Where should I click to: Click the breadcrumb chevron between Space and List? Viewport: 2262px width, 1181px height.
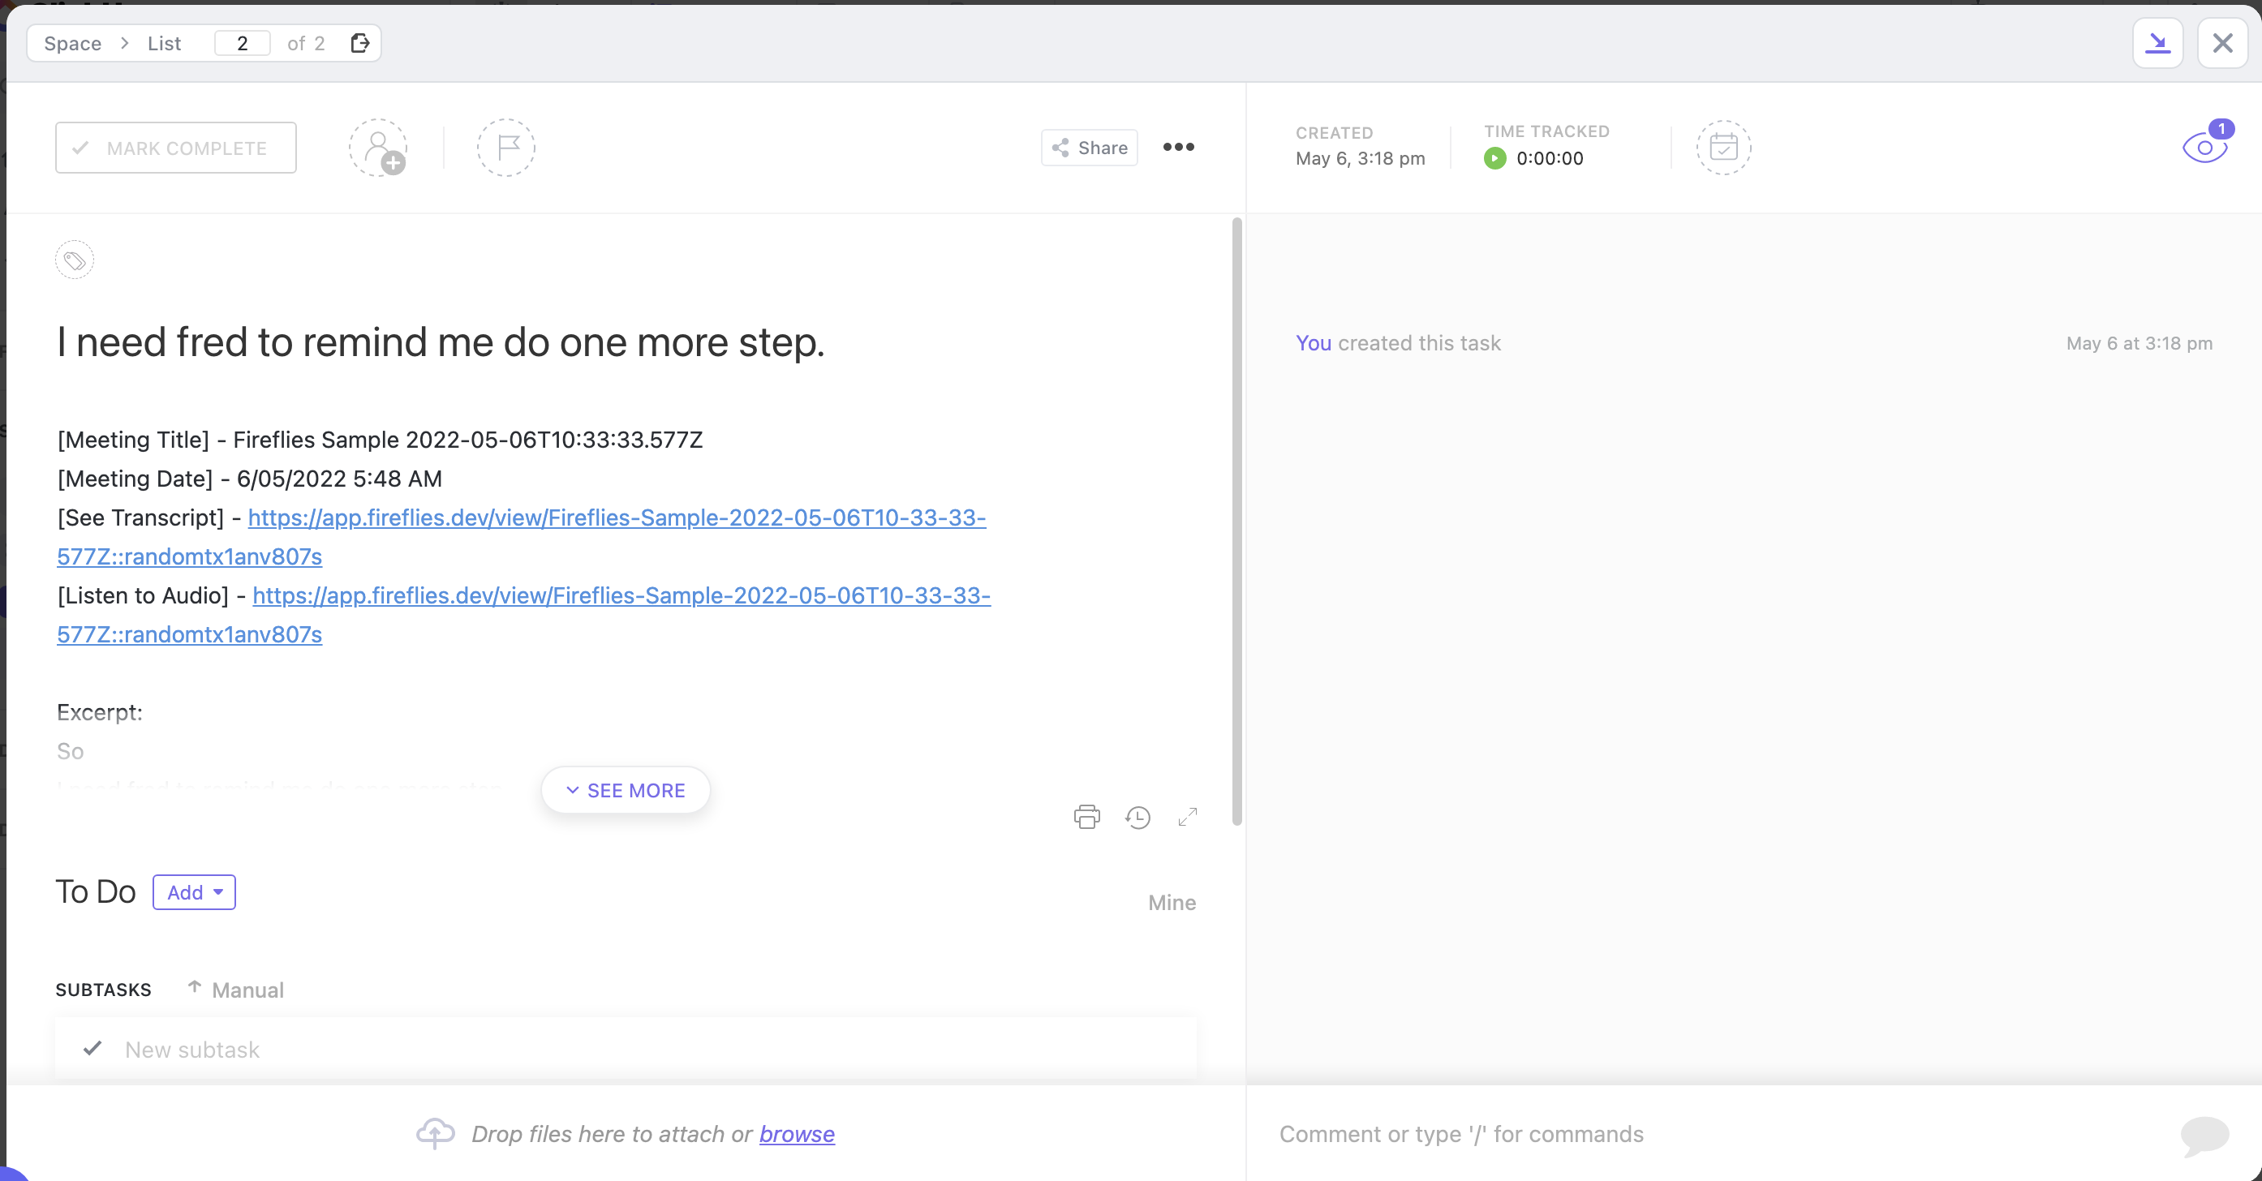point(126,43)
